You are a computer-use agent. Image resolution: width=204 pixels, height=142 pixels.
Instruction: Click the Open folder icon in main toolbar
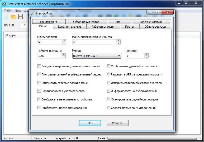pyautogui.click(x=13, y=17)
